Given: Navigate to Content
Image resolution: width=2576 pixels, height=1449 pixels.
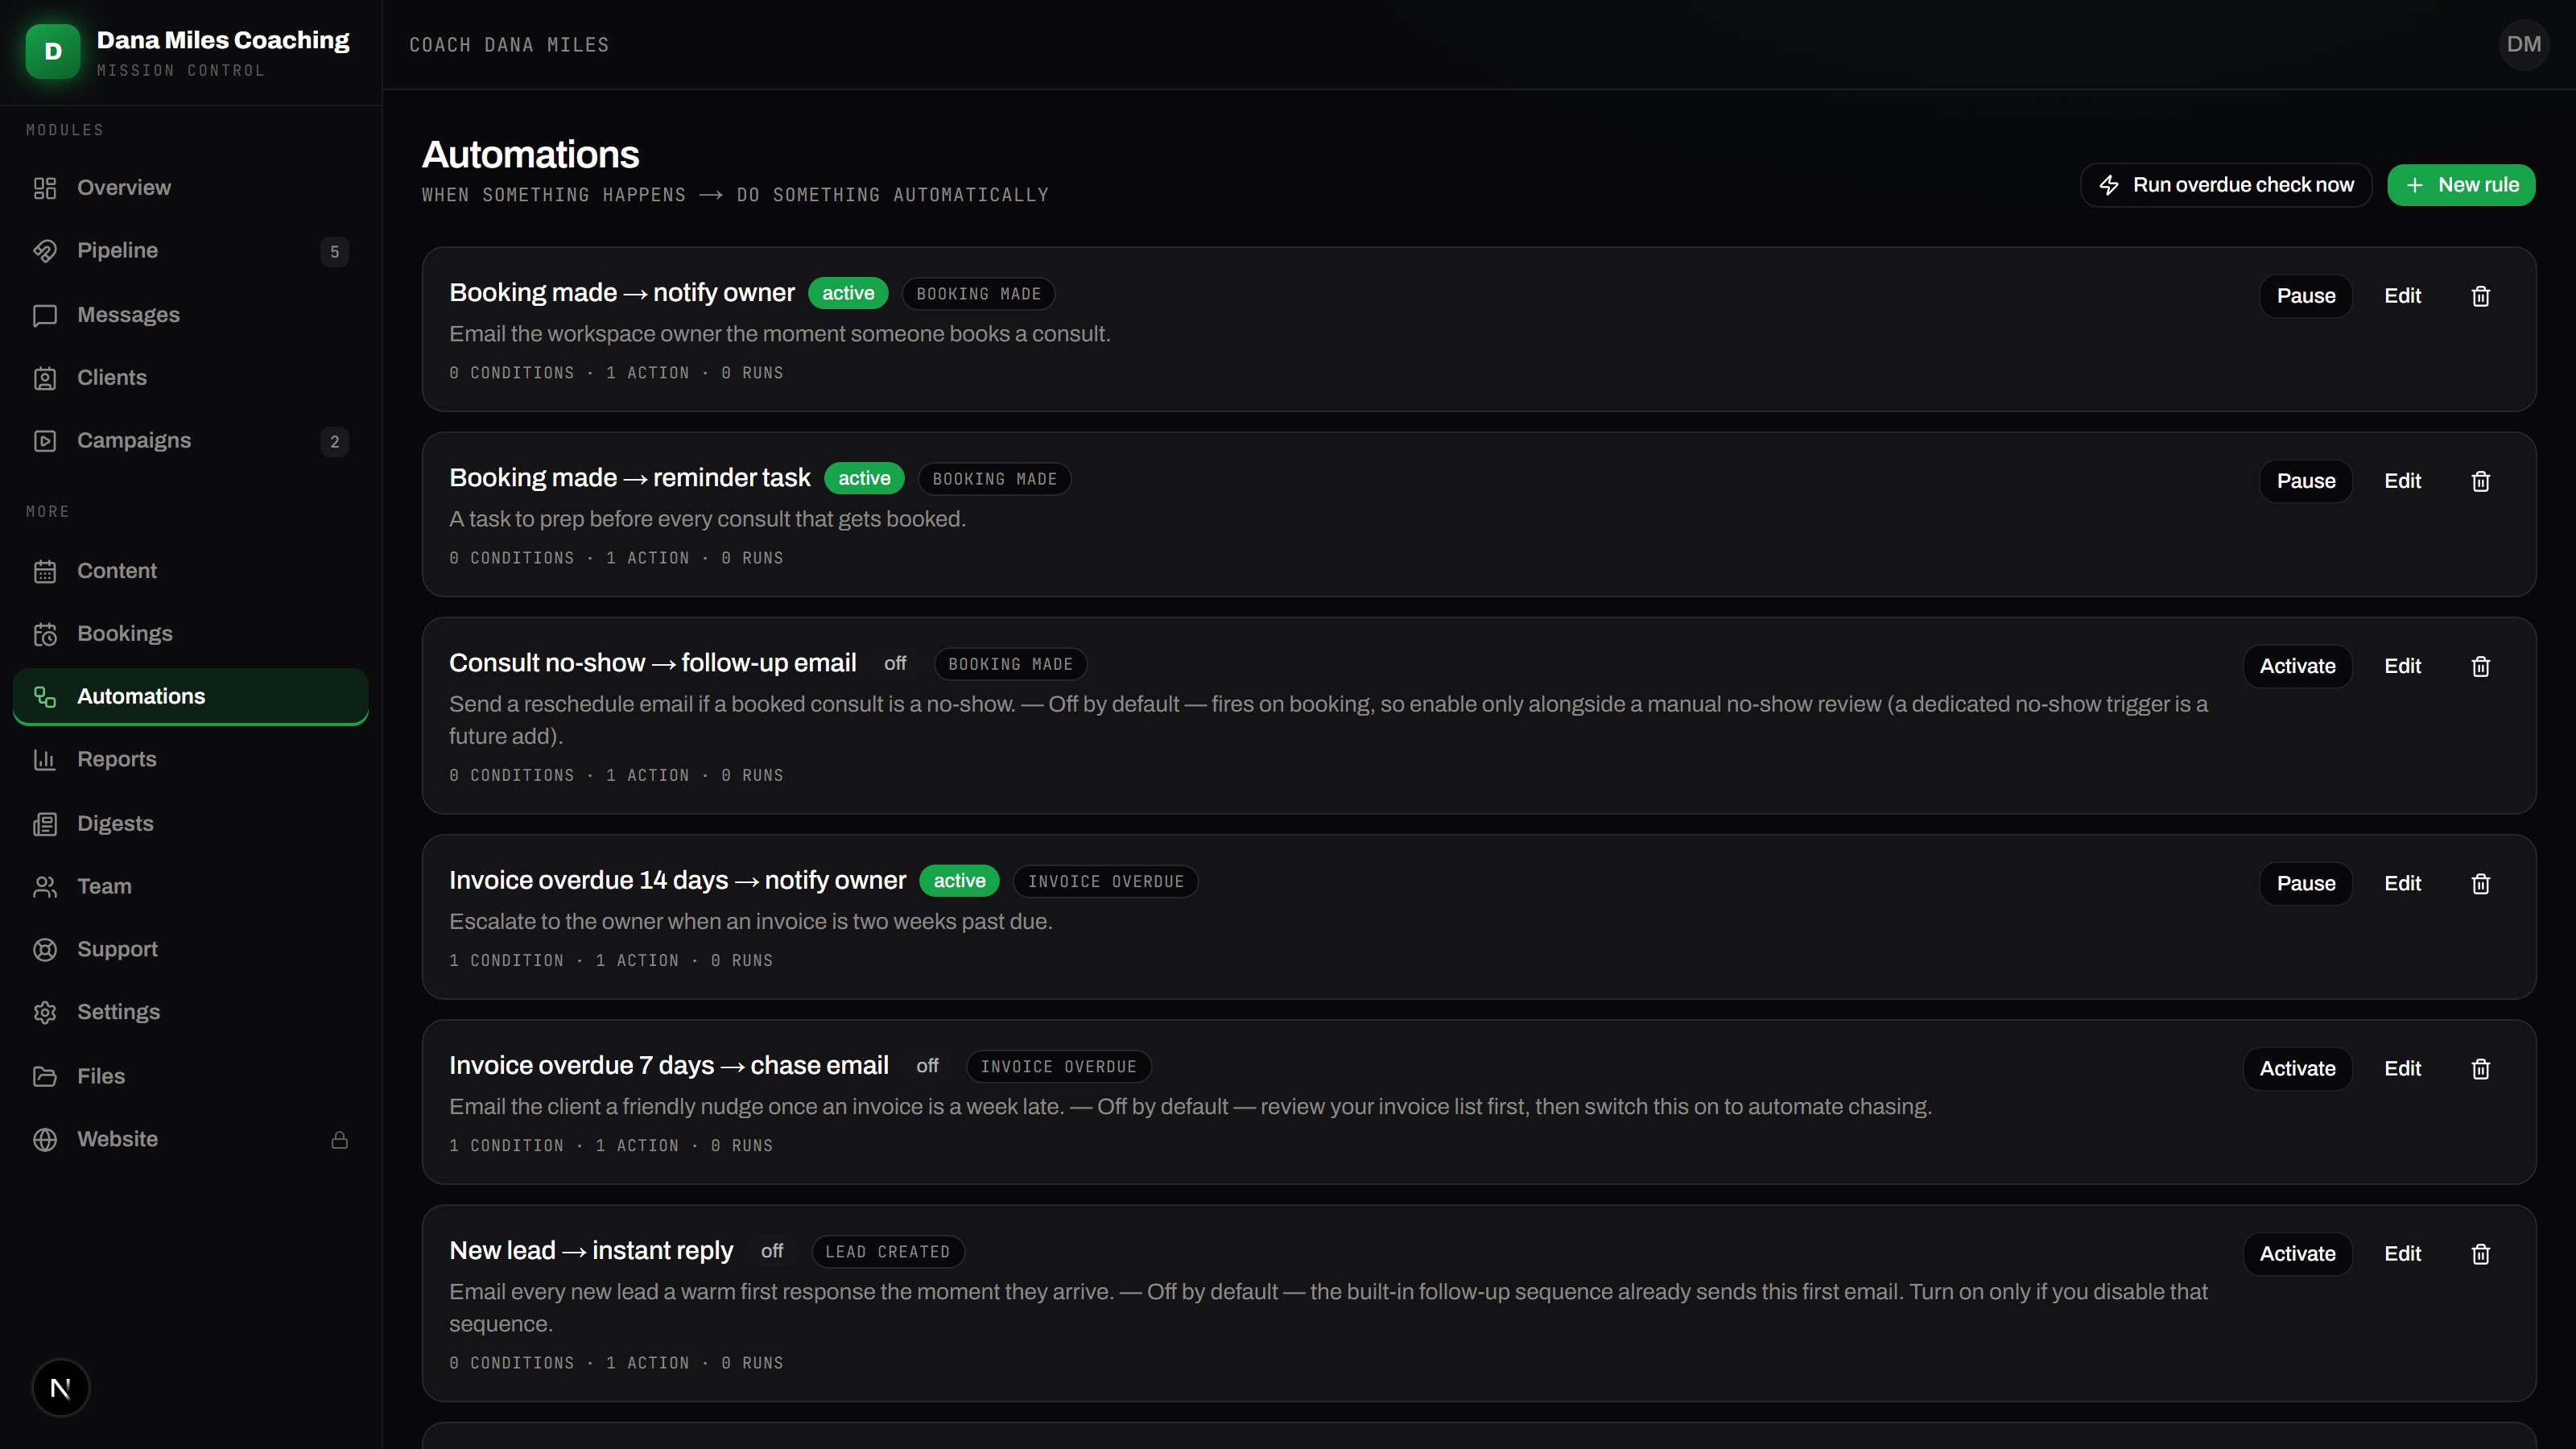Looking at the screenshot, I should [x=190, y=571].
